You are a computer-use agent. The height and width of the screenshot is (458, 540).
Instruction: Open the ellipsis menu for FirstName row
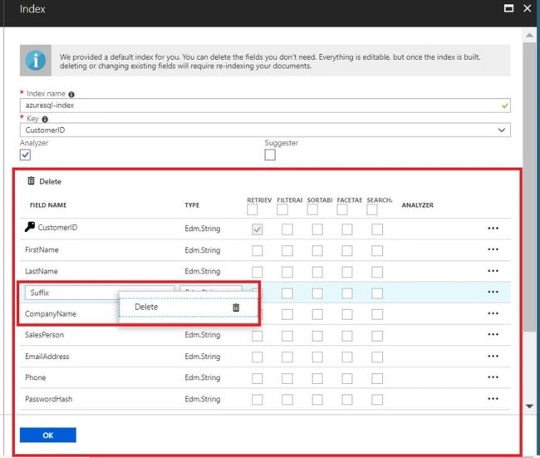[493, 249]
